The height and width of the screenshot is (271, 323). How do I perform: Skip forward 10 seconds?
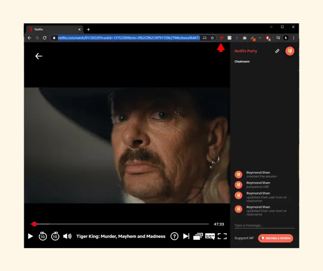click(55, 236)
